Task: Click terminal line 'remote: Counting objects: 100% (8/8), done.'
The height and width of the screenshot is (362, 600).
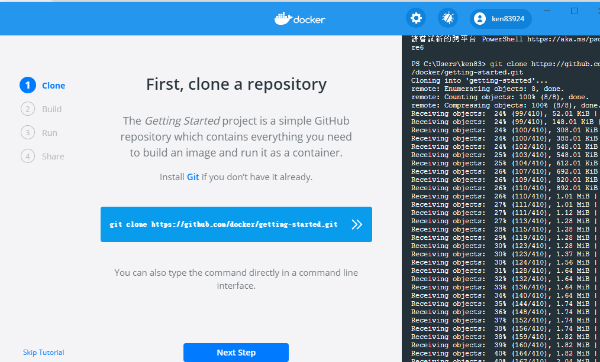Action: point(500,97)
